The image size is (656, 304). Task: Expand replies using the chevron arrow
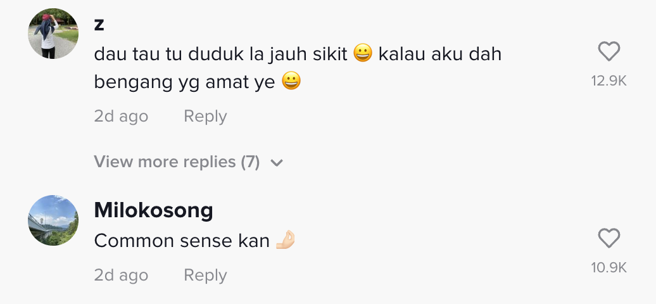tap(276, 163)
